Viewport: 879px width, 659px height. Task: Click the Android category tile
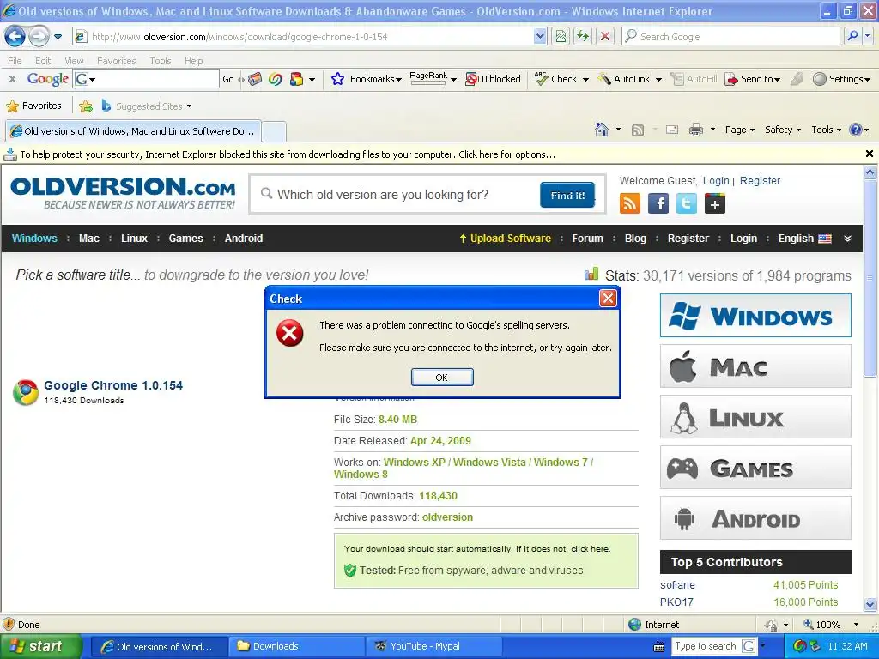click(x=755, y=518)
